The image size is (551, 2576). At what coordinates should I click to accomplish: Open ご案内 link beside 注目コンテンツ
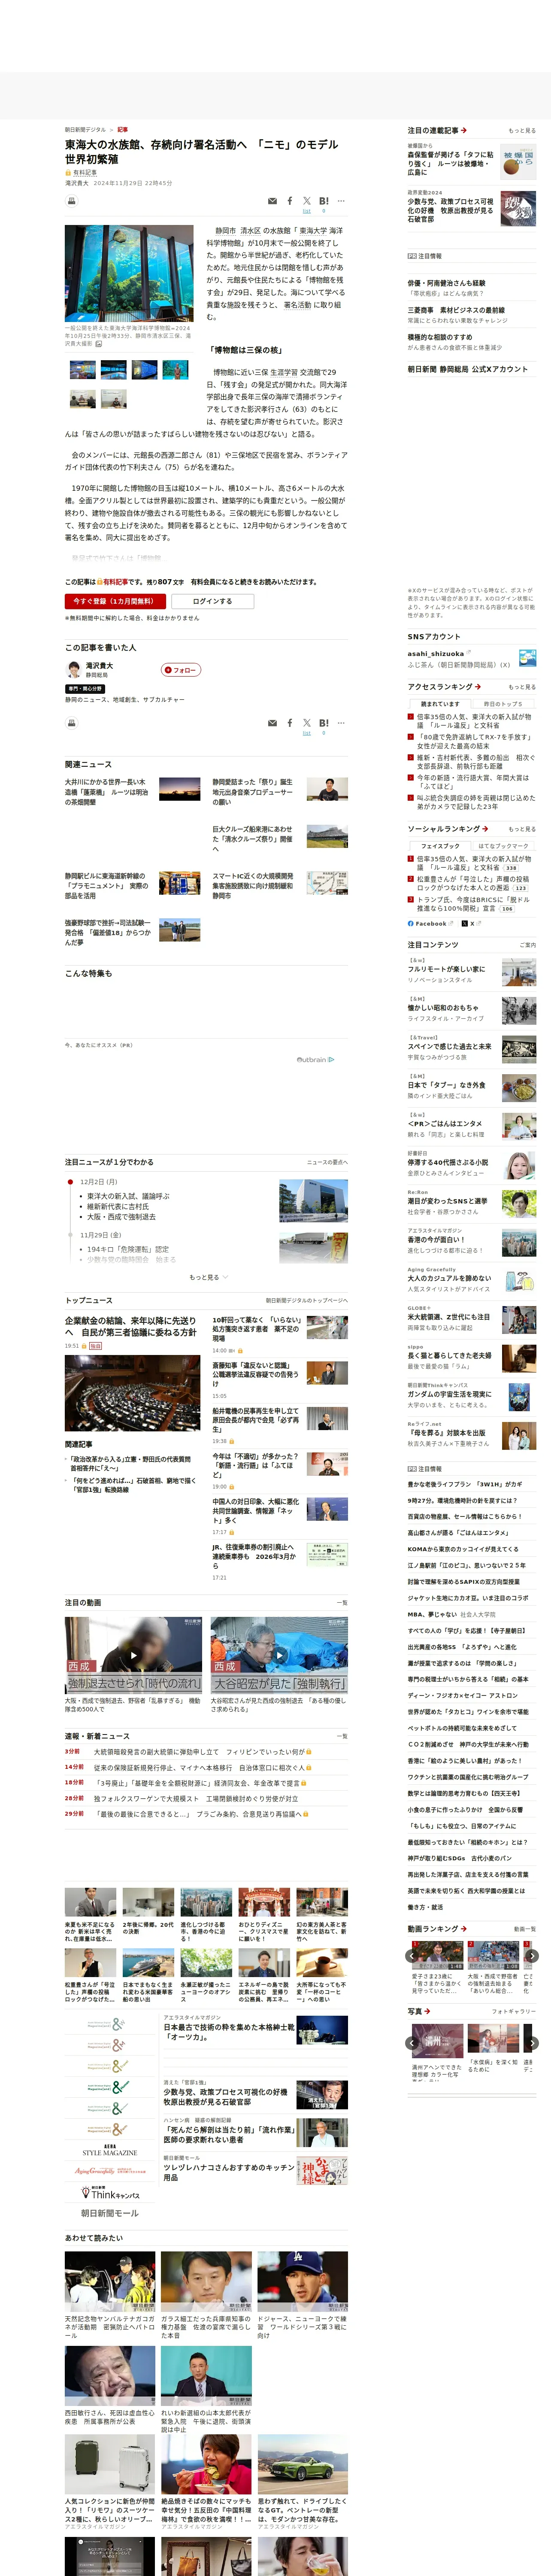tap(528, 945)
